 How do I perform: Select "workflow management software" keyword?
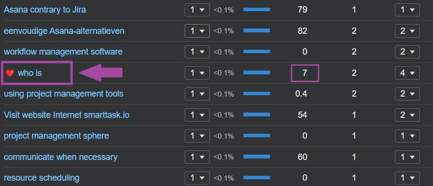click(63, 52)
